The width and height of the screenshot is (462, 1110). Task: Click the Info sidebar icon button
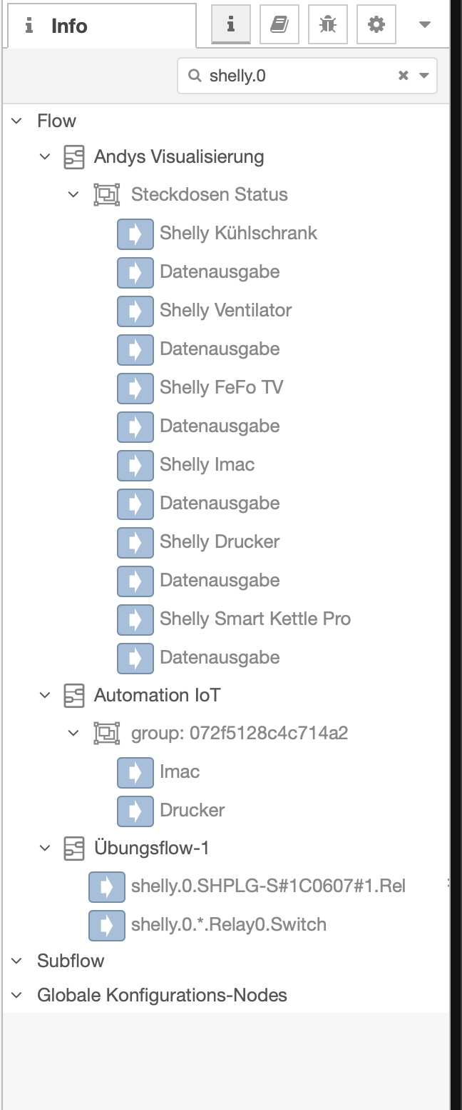point(230,25)
